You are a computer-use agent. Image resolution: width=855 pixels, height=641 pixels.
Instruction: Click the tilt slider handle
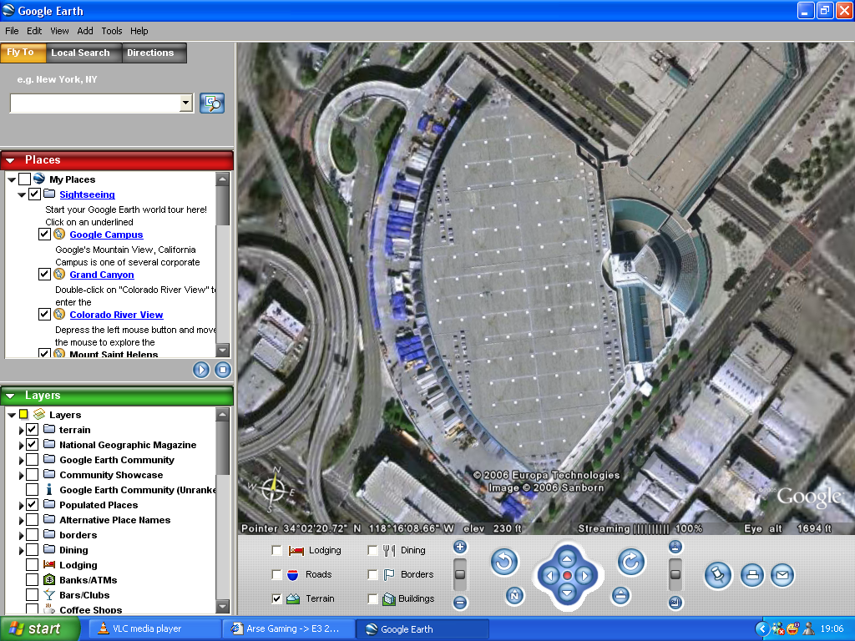(675, 574)
